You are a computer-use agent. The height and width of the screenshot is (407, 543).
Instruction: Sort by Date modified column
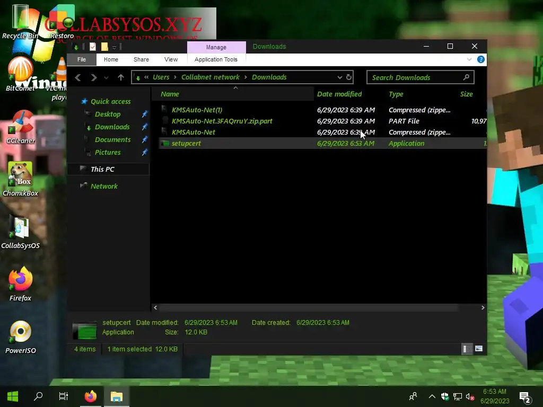coord(339,94)
